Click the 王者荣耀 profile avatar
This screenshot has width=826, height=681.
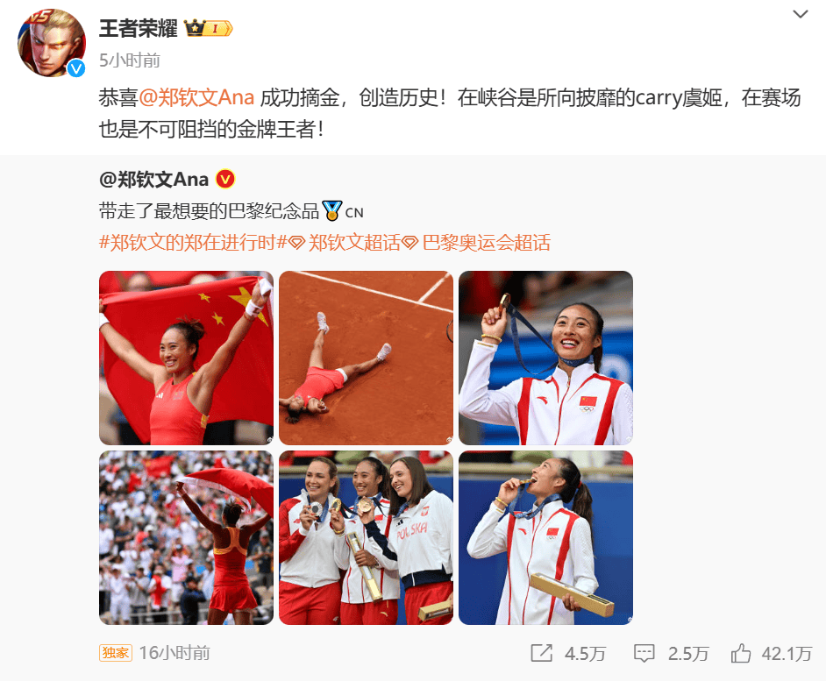pyautogui.click(x=52, y=43)
